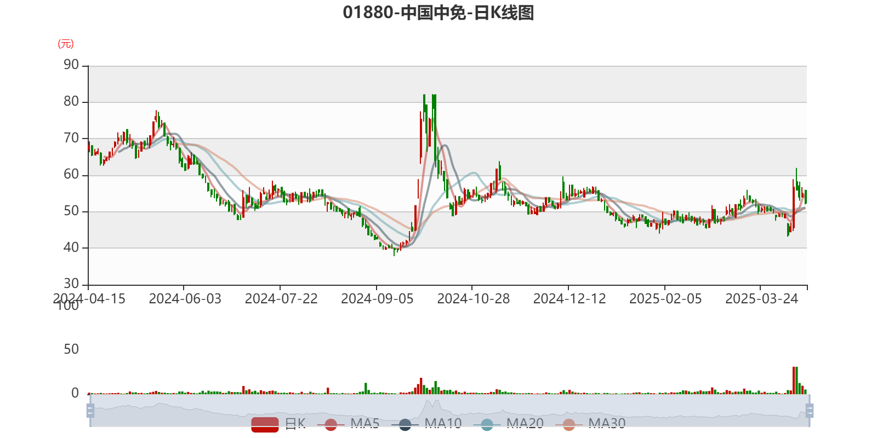Toggle the MA10 line legend

426,424
